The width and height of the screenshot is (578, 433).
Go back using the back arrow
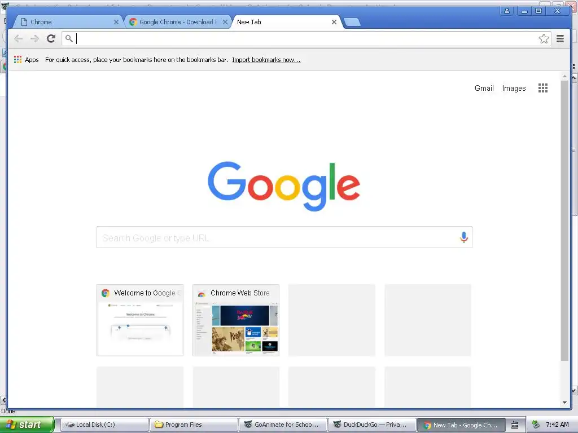coord(18,38)
